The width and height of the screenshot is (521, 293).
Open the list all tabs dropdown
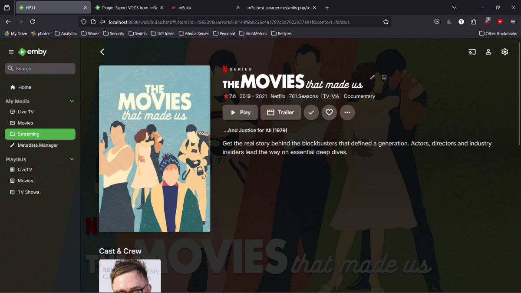point(454,8)
